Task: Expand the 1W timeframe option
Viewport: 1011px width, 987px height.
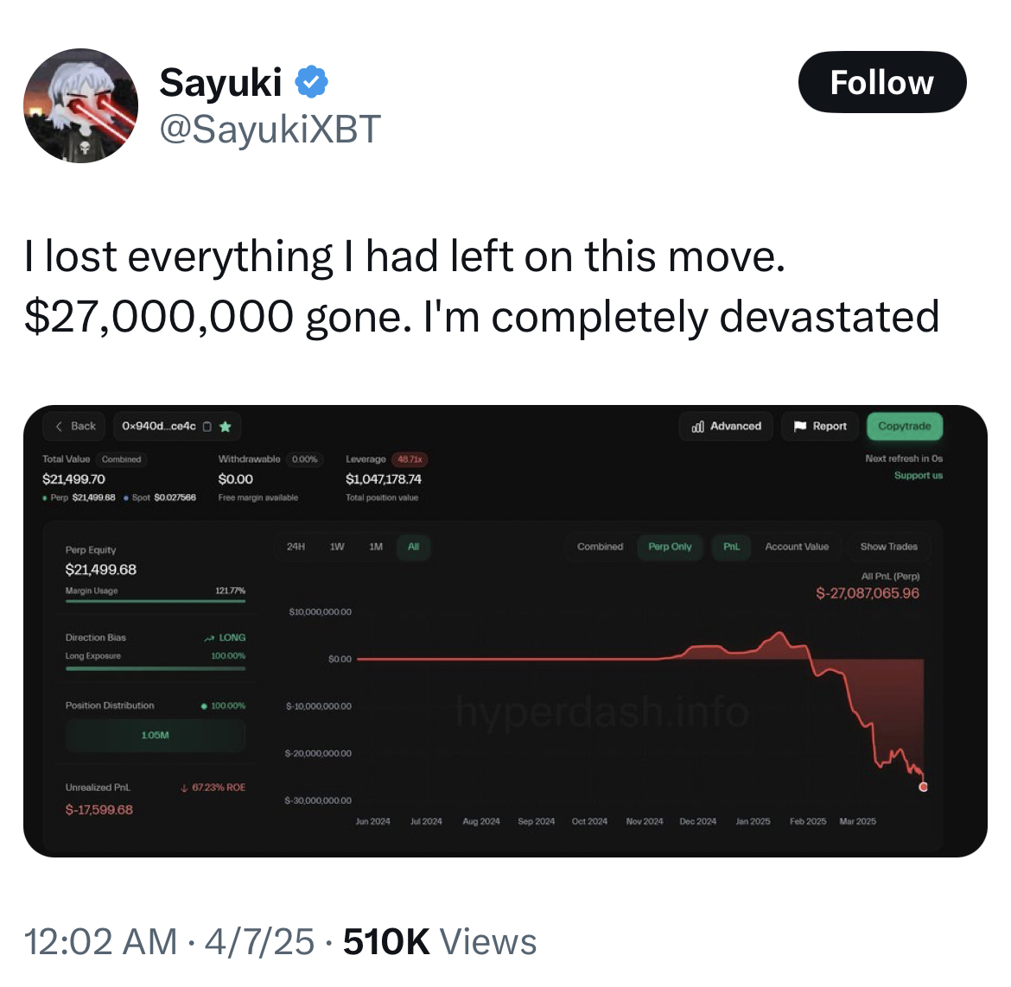Action: click(x=336, y=547)
